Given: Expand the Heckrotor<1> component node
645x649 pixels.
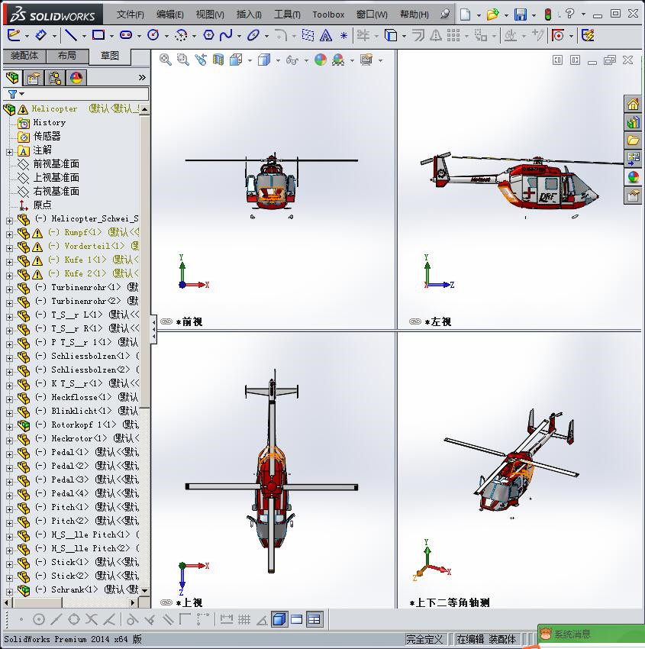Looking at the screenshot, I should coord(9,441).
